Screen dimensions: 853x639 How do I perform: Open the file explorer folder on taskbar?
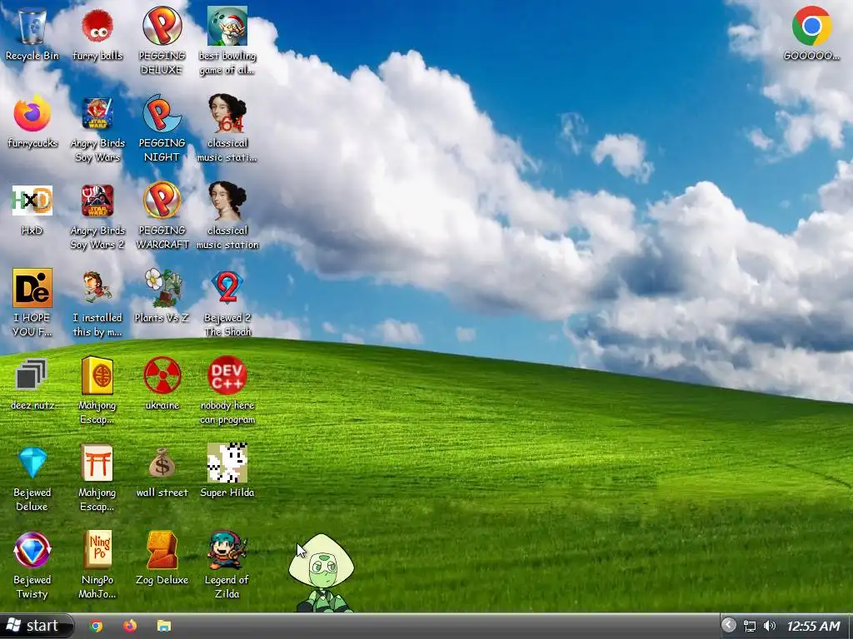click(164, 626)
